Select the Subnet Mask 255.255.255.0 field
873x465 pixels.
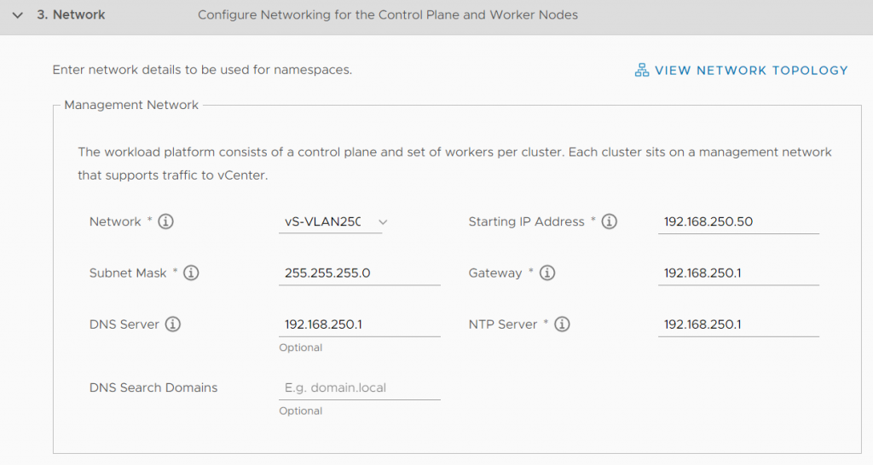coord(359,273)
